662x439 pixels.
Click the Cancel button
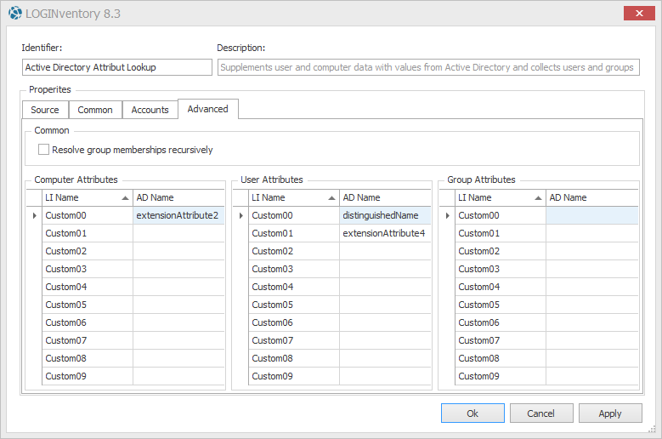(540, 413)
